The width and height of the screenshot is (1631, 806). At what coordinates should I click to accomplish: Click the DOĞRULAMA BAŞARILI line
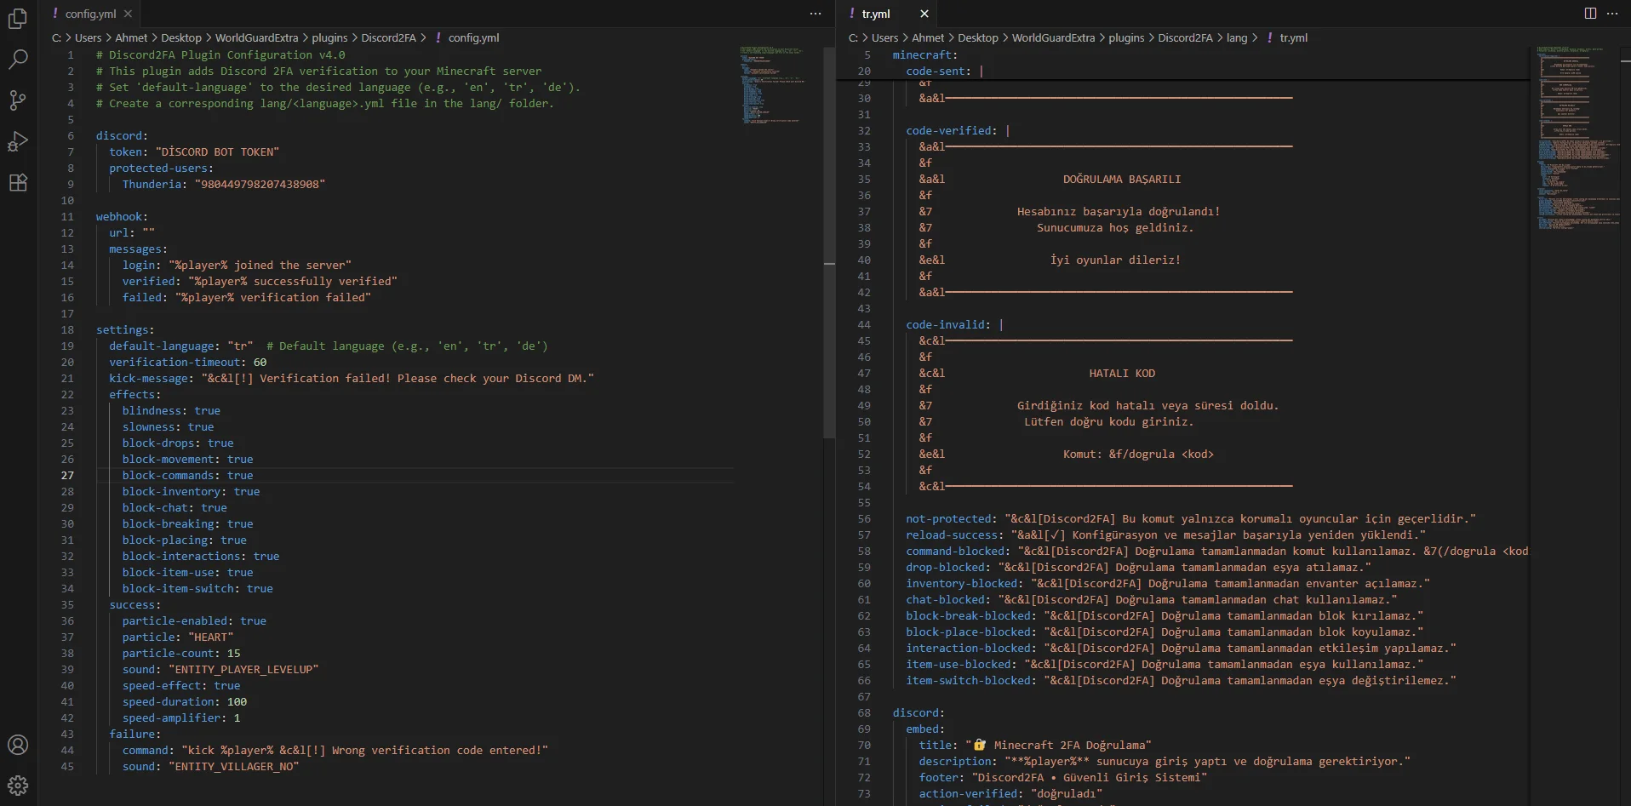(x=1122, y=179)
